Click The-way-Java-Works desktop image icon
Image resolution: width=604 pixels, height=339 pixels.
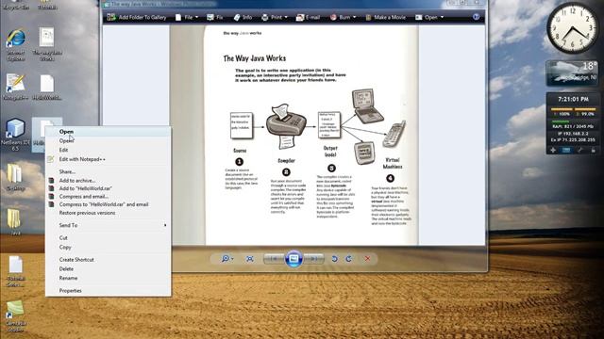(x=47, y=44)
